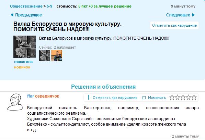Open macarena's large avatar picture

pos(24,47)
